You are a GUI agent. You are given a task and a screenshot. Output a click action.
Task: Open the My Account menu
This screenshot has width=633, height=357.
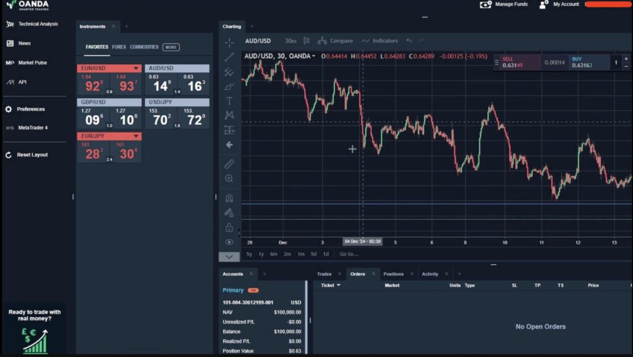(559, 4)
